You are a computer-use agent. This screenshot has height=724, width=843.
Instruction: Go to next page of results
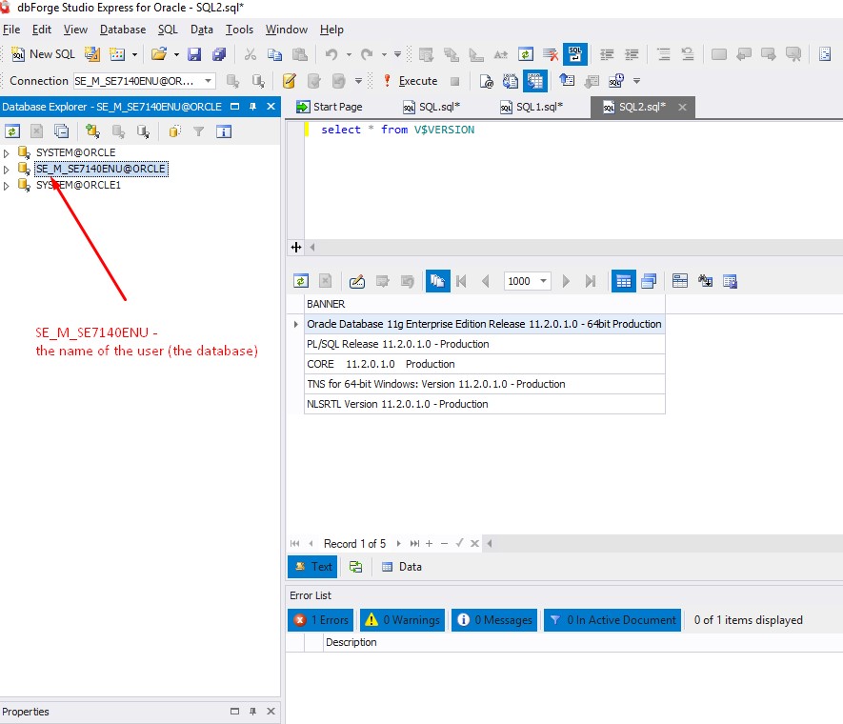(x=566, y=281)
